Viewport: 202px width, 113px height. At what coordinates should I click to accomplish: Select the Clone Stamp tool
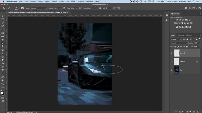pos(3,46)
